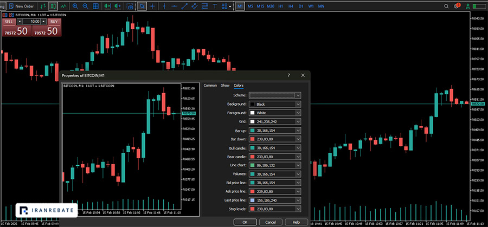Pick the vertical line drawing tool

[164, 6]
